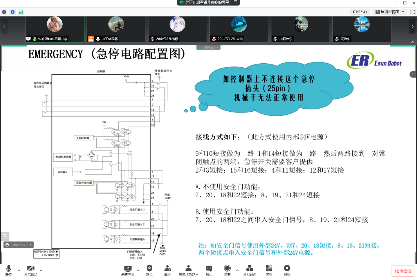417x277 pixels.
Task: Open the 应用 apps menu
Action: (269, 270)
